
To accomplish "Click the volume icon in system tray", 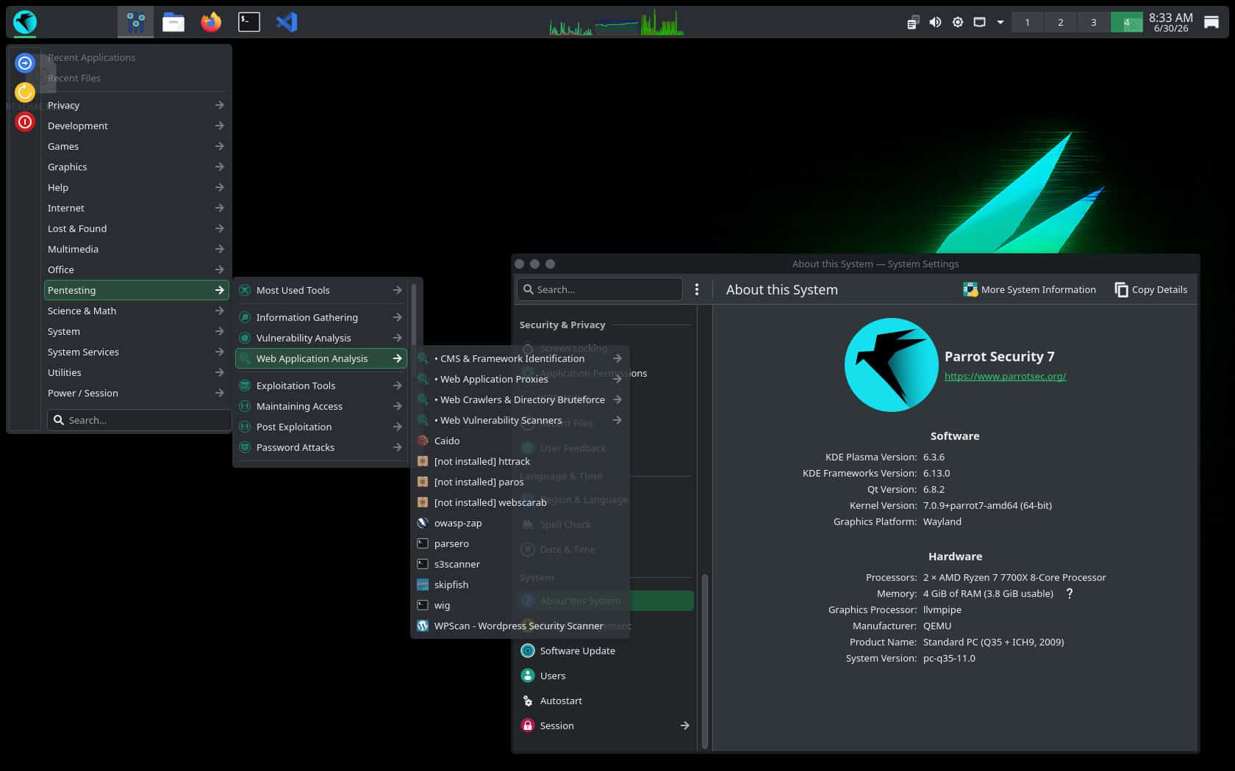I will 935,22.
